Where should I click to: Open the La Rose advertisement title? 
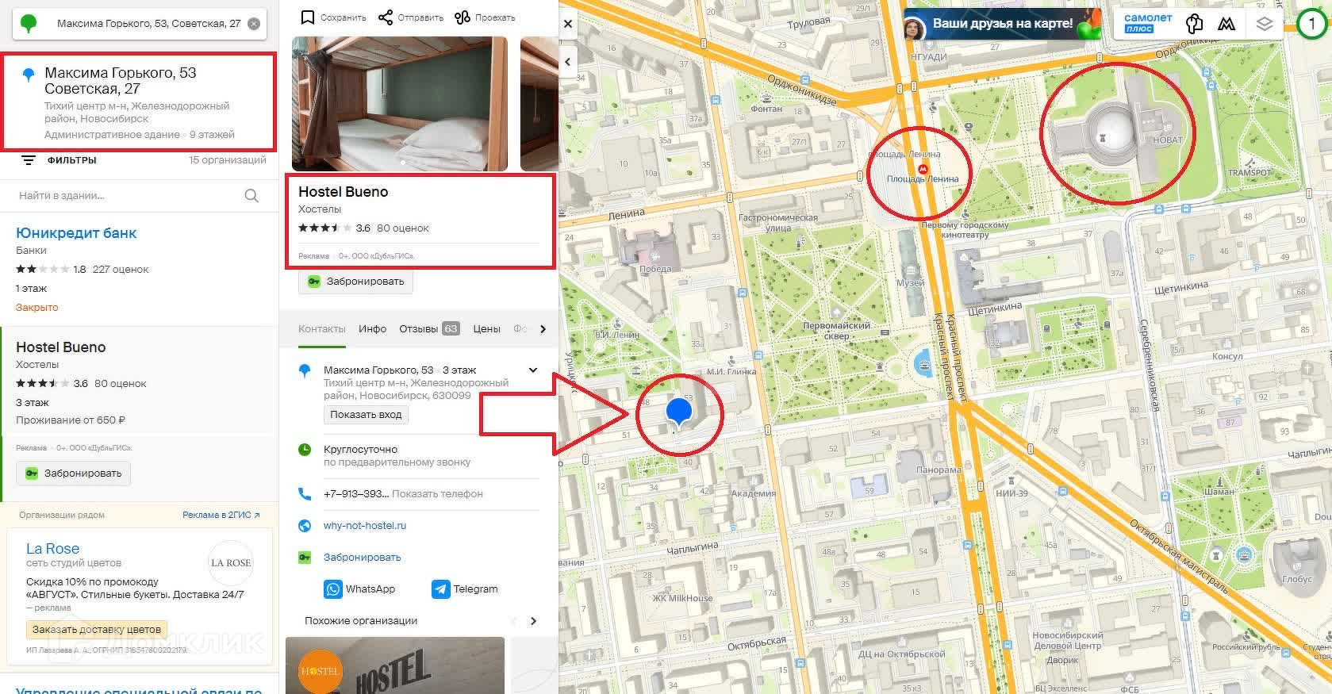point(52,549)
